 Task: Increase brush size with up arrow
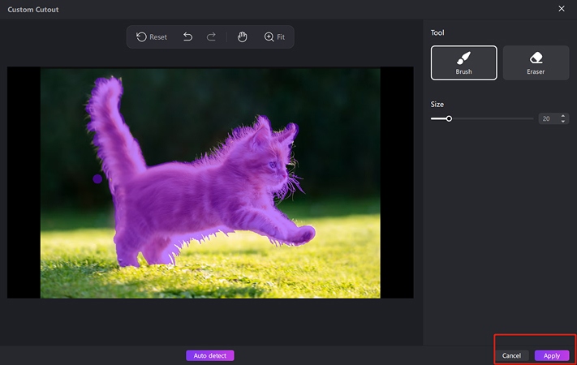(563, 116)
